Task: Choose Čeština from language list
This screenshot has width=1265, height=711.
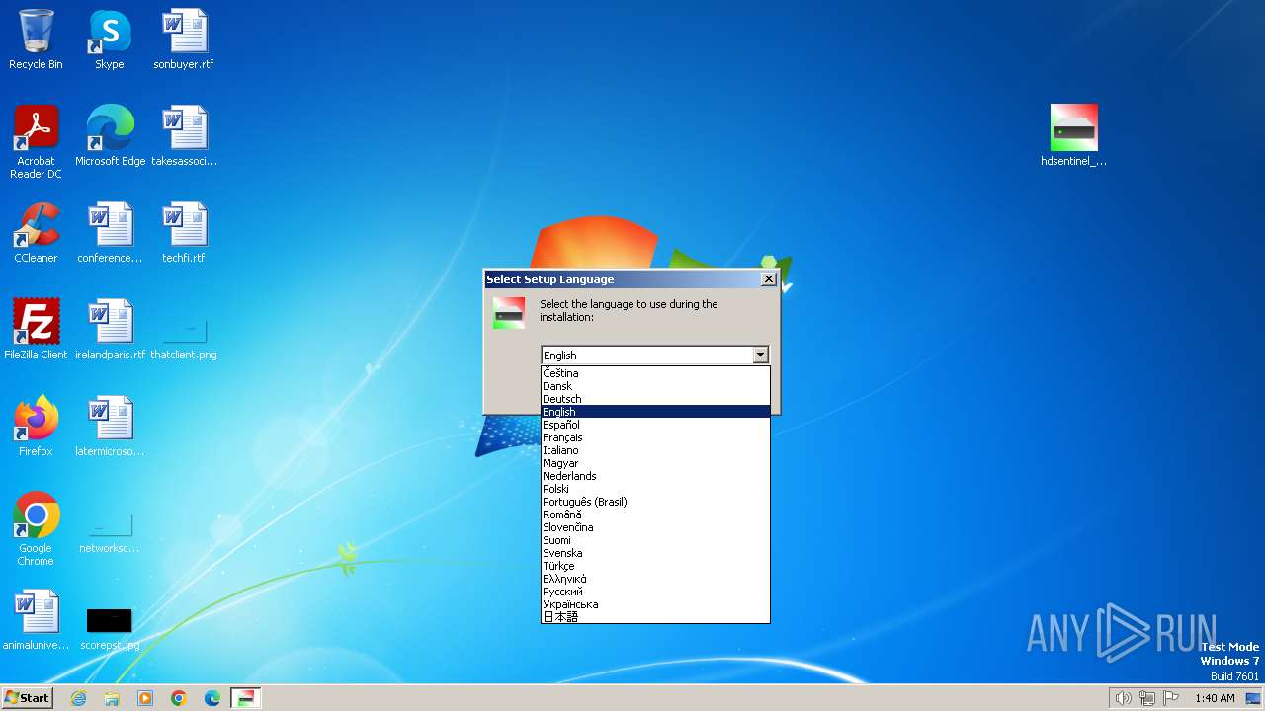Action: coord(655,373)
